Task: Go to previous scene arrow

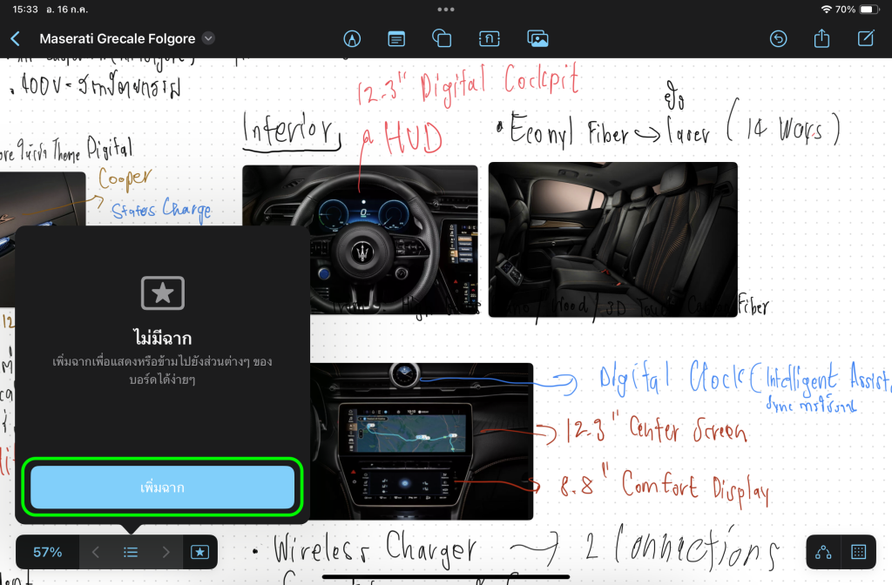Action: (96, 552)
